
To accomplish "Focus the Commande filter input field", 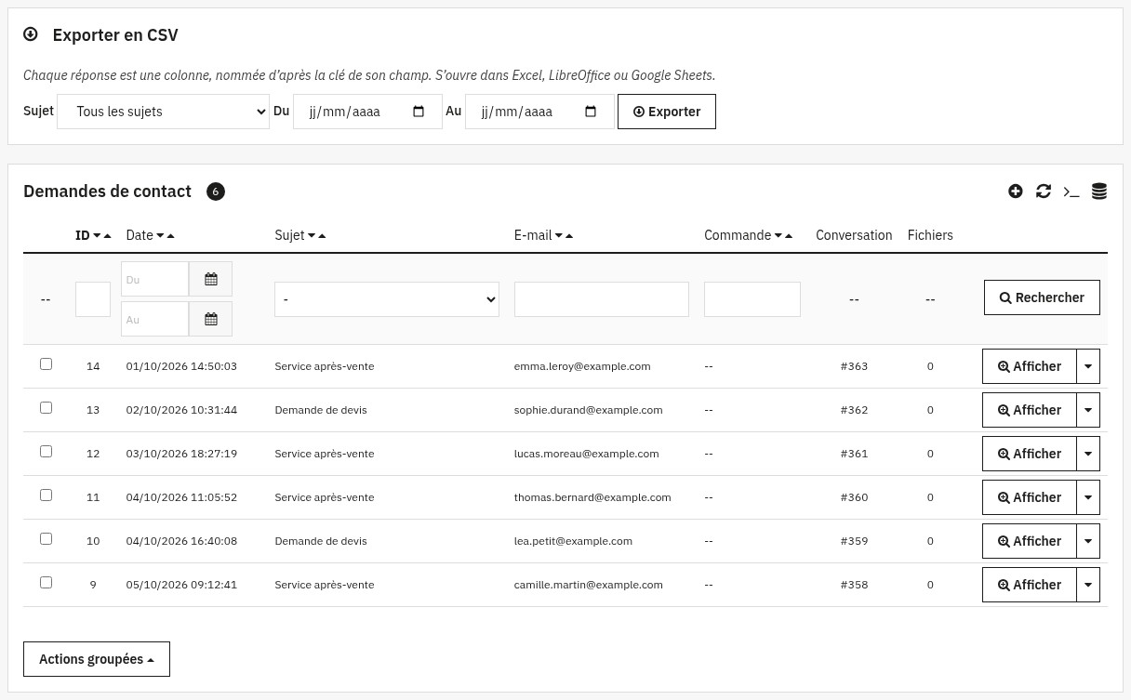I will 752,299.
